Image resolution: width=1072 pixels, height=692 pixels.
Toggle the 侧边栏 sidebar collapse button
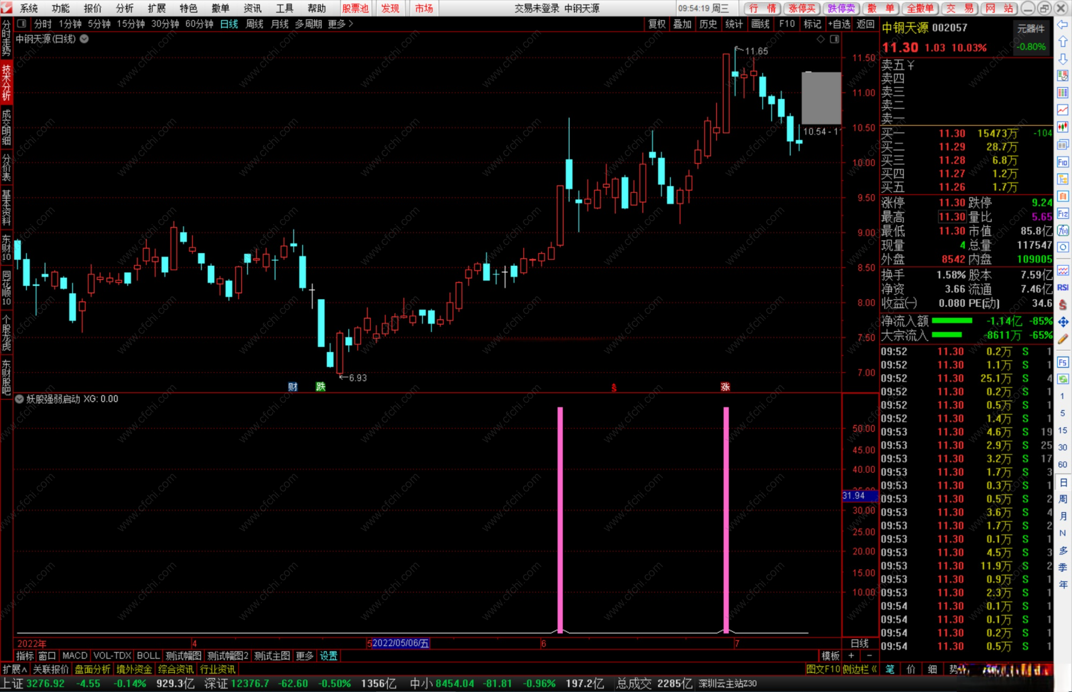click(x=859, y=669)
